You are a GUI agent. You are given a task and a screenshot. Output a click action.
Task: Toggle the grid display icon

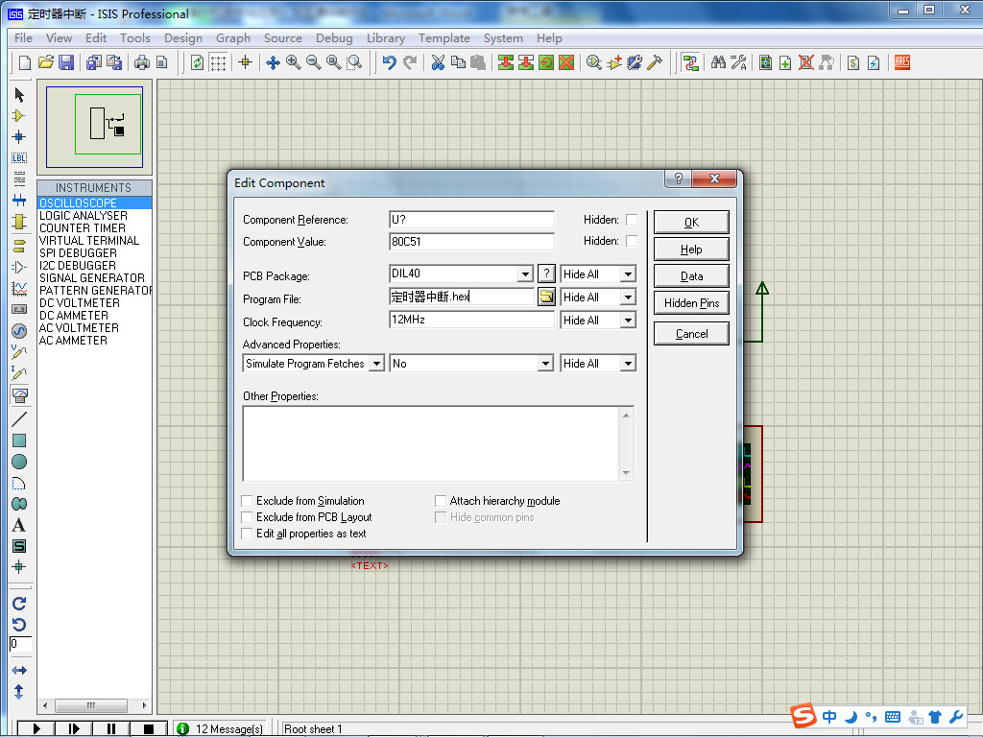tap(219, 62)
